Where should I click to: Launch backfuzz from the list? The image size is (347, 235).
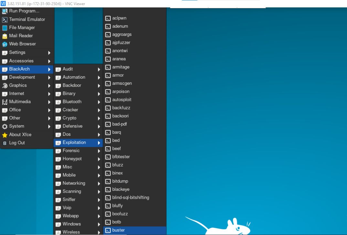pos(134,108)
